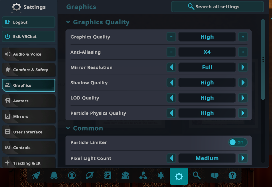
Task: Increase Graphics Quality with plus button
Action: coord(243,37)
